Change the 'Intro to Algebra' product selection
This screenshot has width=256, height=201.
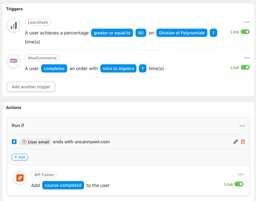(118, 69)
